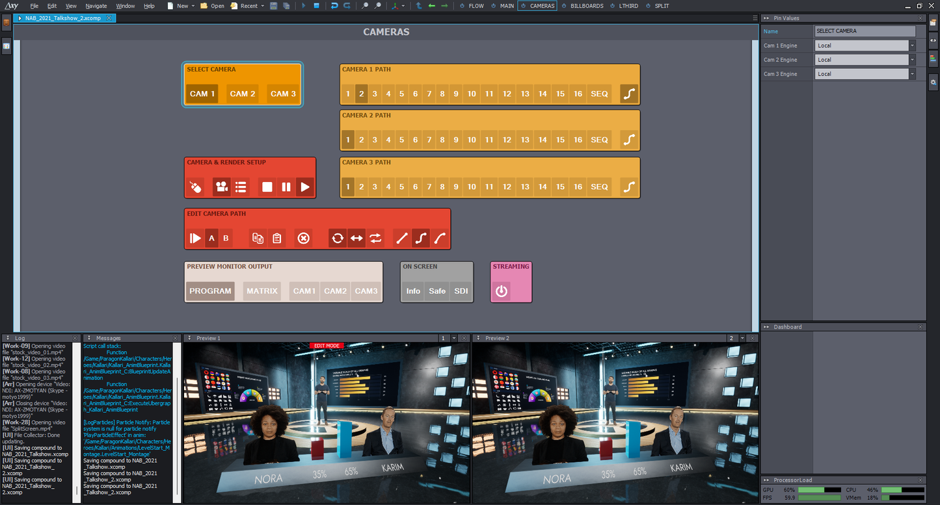Expand the Cam 3 Engine dropdown
This screenshot has width=940, height=505.
(x=912, y=74)
